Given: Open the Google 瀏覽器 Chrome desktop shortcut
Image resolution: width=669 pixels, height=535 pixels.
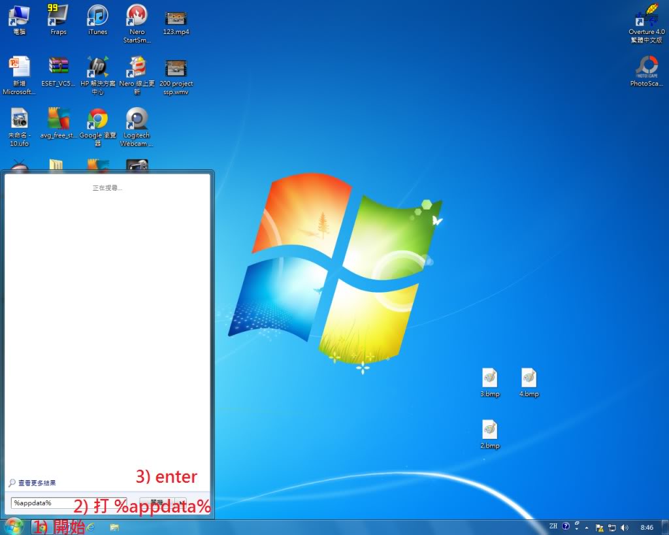Looking at the screenshot, I should click(x=98, y=127).
